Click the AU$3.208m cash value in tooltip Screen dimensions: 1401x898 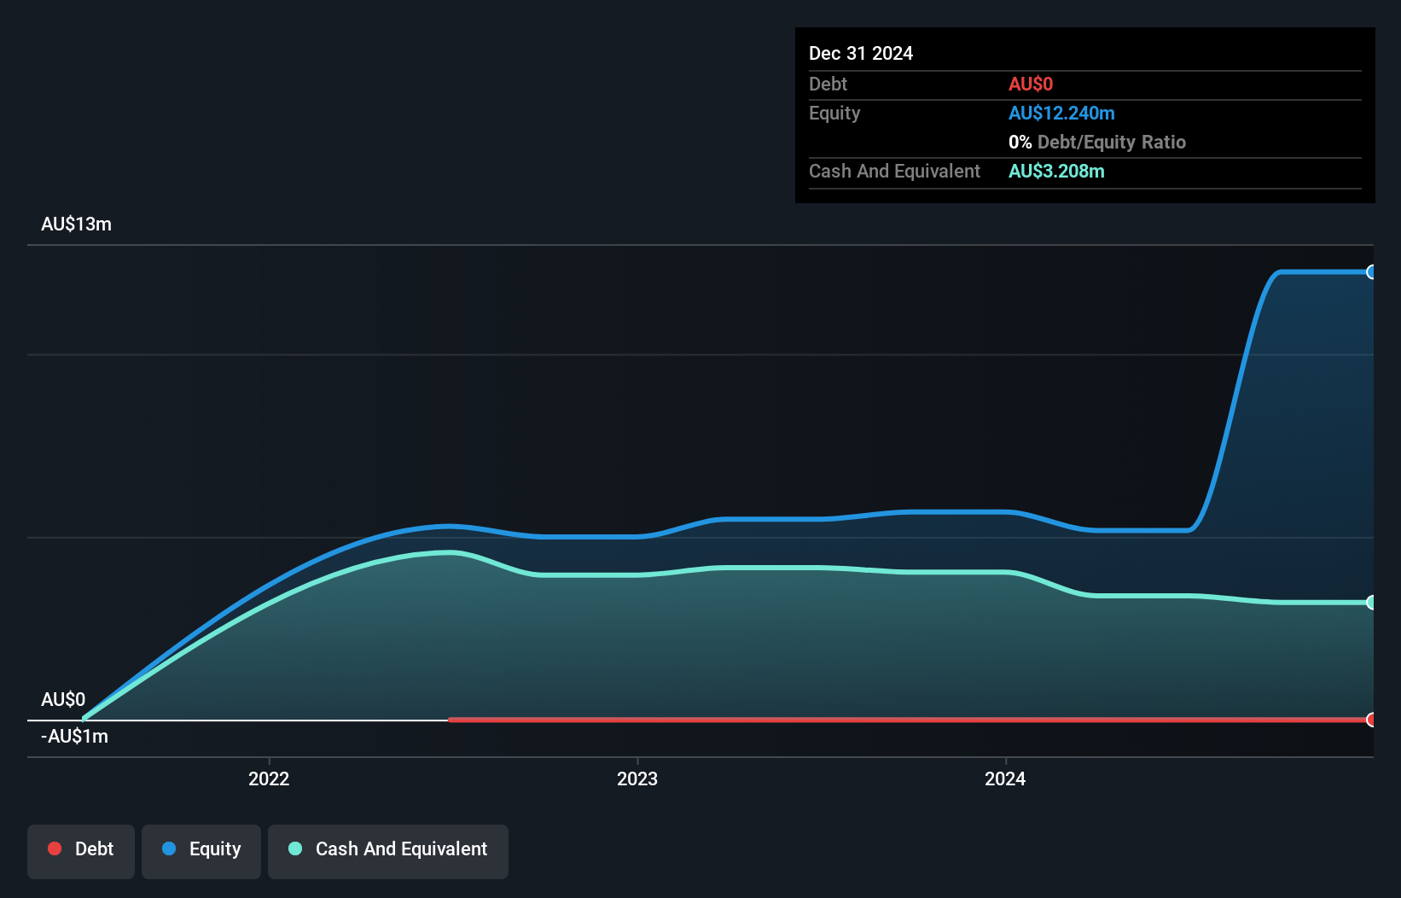(1056, 171)
